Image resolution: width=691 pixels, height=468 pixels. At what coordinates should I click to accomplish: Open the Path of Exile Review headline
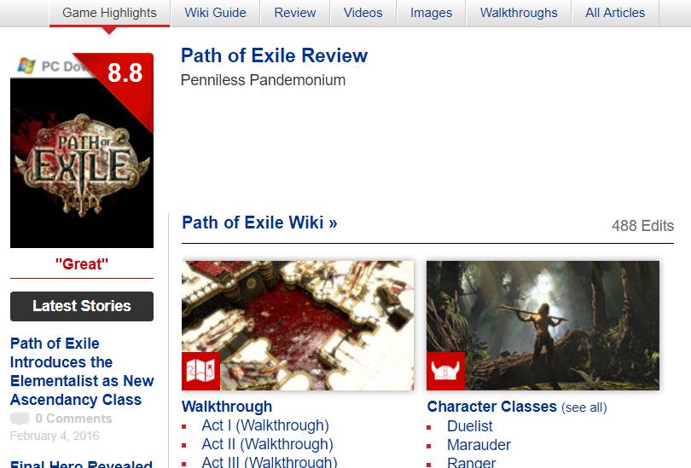click(274, 56)
